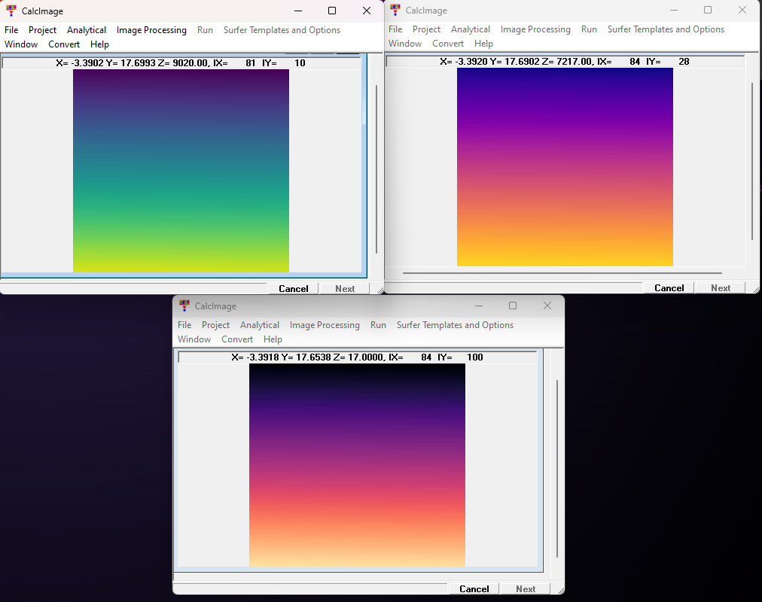Click the vertical scrollbar in the Z= 9020.00 window
The height and width of the screenshot is (602, 762).
coord(376,169)
